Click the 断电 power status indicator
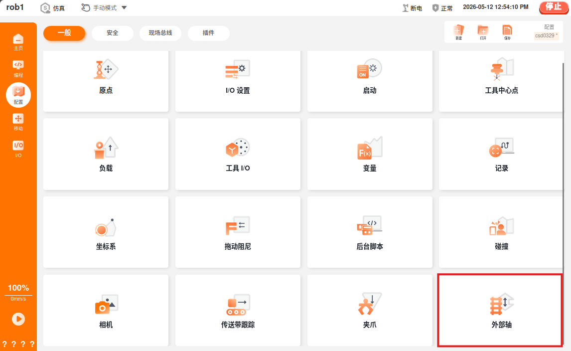 (412, 8)
